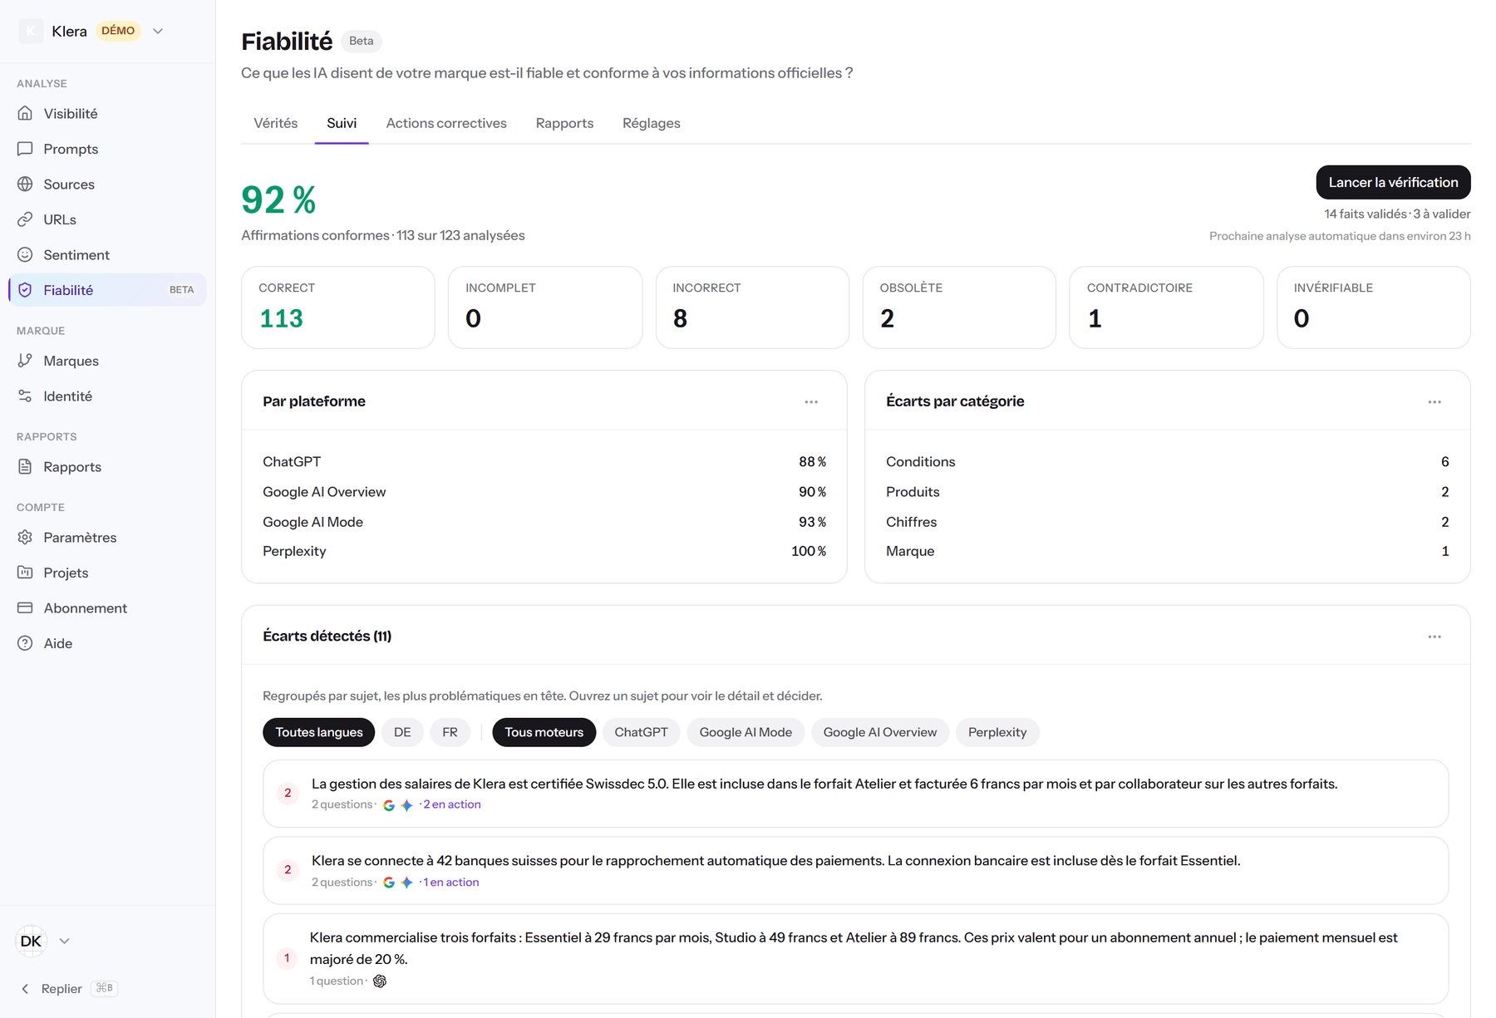Screen dimensions: 1496x1018
Task: Click the Paramètres gear icon
Action: [25, 538]
